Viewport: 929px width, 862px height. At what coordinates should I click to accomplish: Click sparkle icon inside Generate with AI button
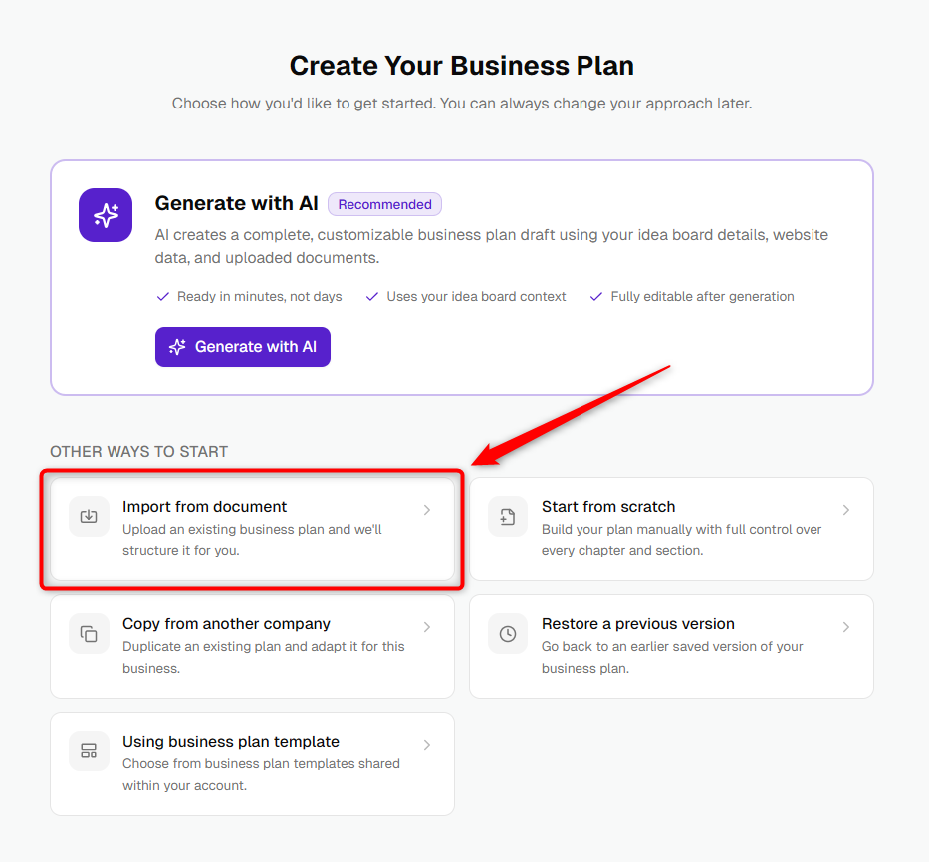click(x=177, y=347)
